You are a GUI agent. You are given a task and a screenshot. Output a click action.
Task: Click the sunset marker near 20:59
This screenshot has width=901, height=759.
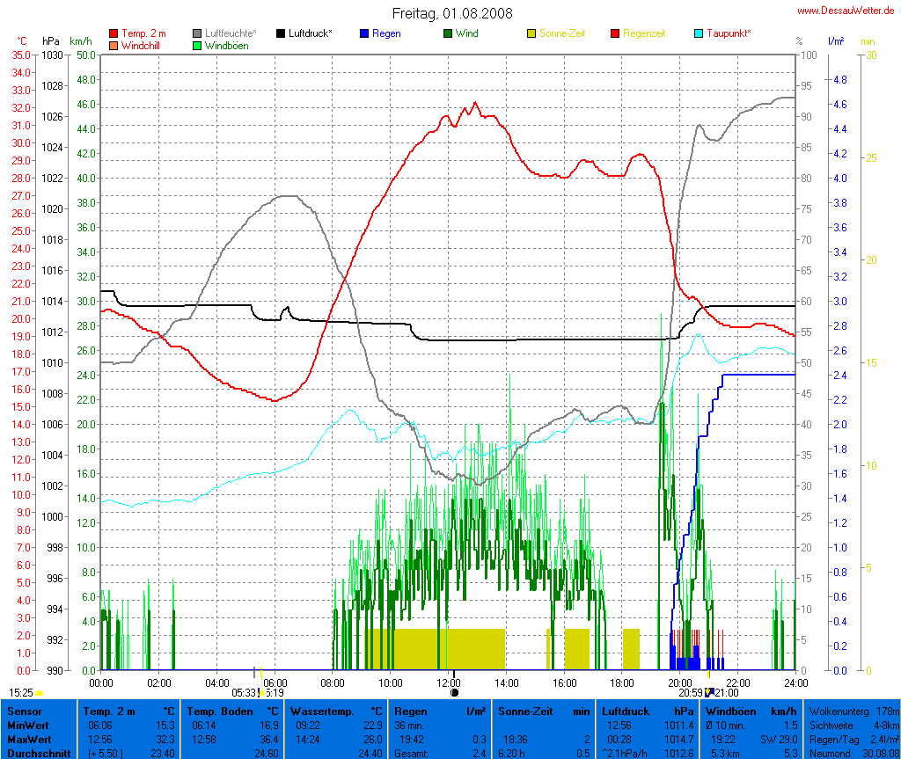[x=708, y=692]
